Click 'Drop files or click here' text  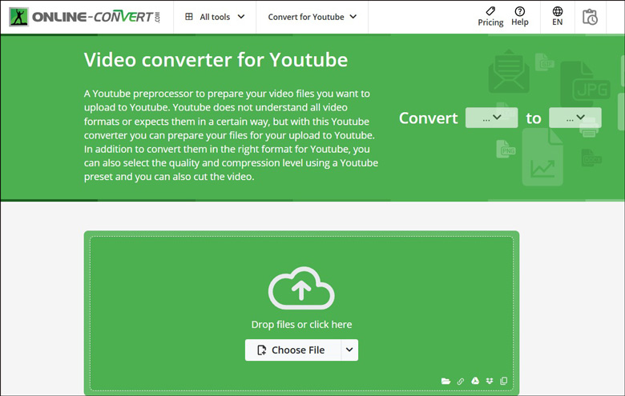click(301, 324)
